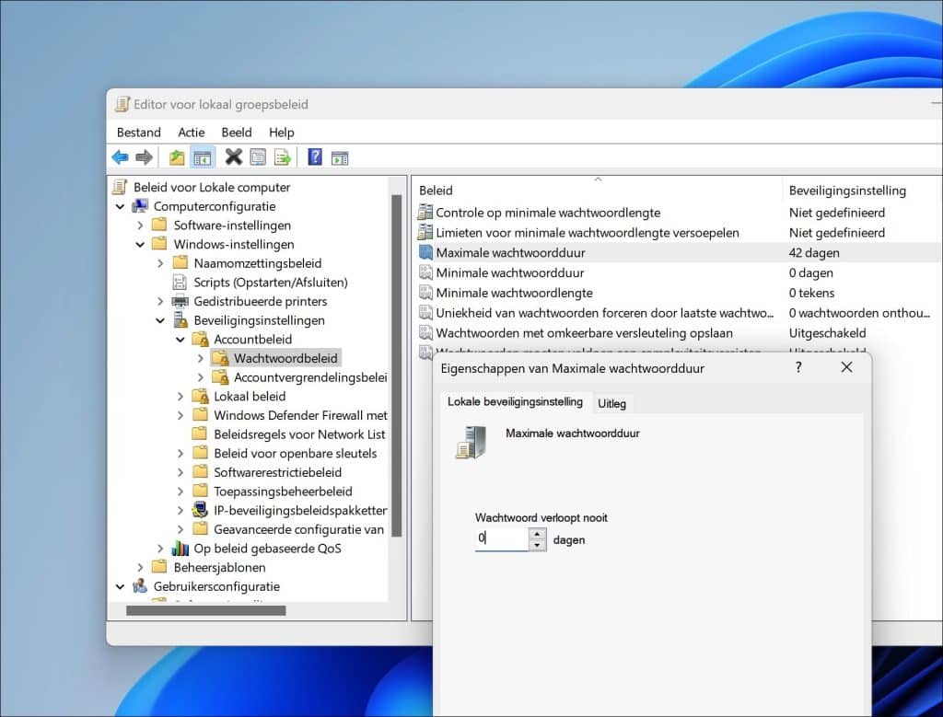The image size is (943, 717).
Task: Select the Lokale beveiligingsinstelling tab
Action: coord(515,402)
